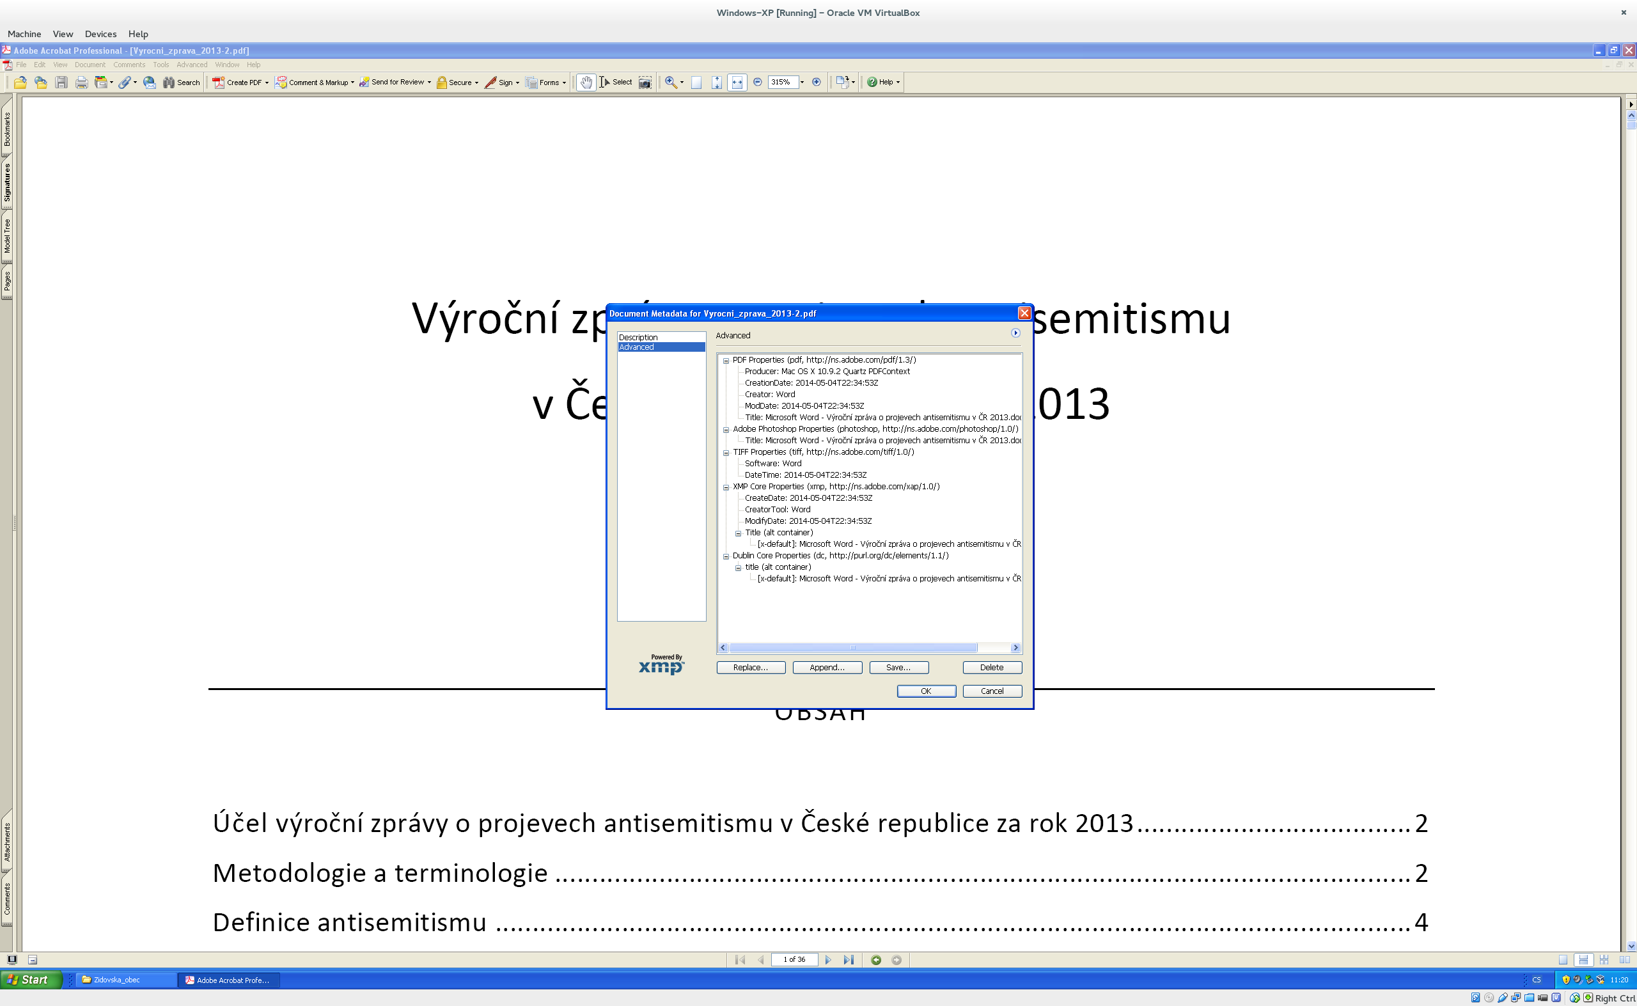The image size is (1637, 1006).
Task: Select the Hand tool
Action: tap(585, 83)
